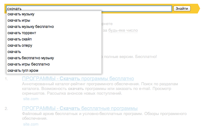
Task: Choose "скачать игры" from suggestions
Action: (19, 20)
